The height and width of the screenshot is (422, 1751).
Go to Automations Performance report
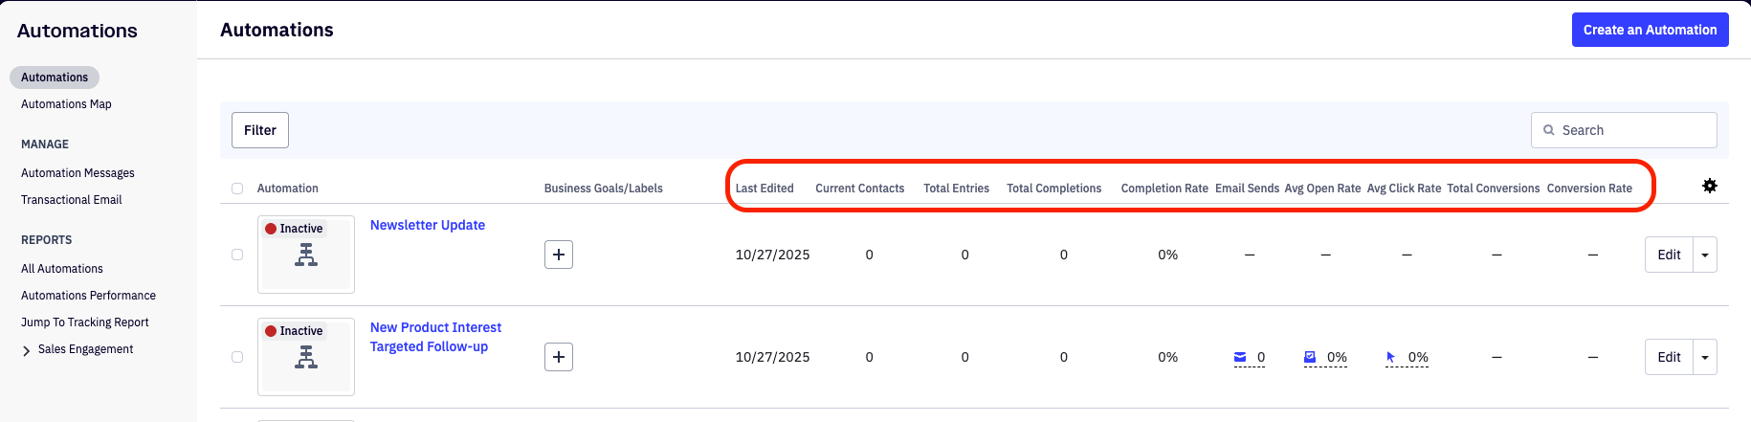click(88, 296)
